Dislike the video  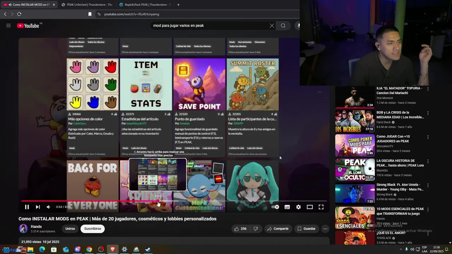(x=256, y=229)
